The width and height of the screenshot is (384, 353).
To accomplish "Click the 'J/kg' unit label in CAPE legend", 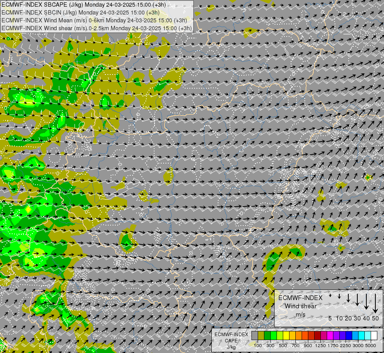I will point(231,347).
